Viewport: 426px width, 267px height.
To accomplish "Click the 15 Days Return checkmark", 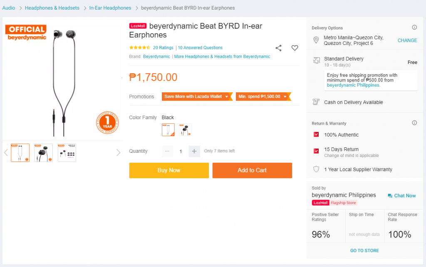I will [316, 151].
